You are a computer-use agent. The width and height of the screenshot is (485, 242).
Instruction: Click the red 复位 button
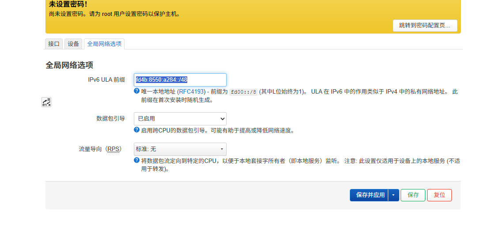coord(439,195)
